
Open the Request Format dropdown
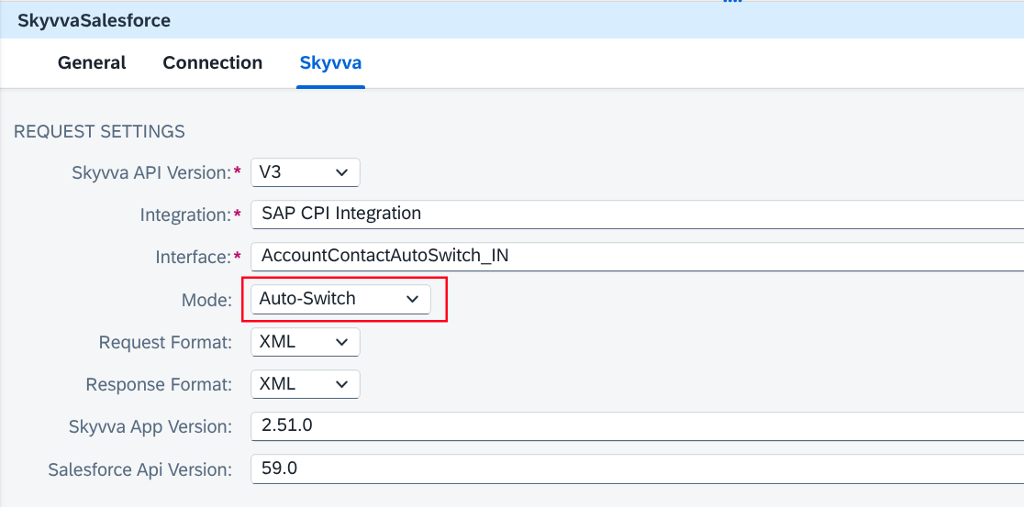[305, 342]
